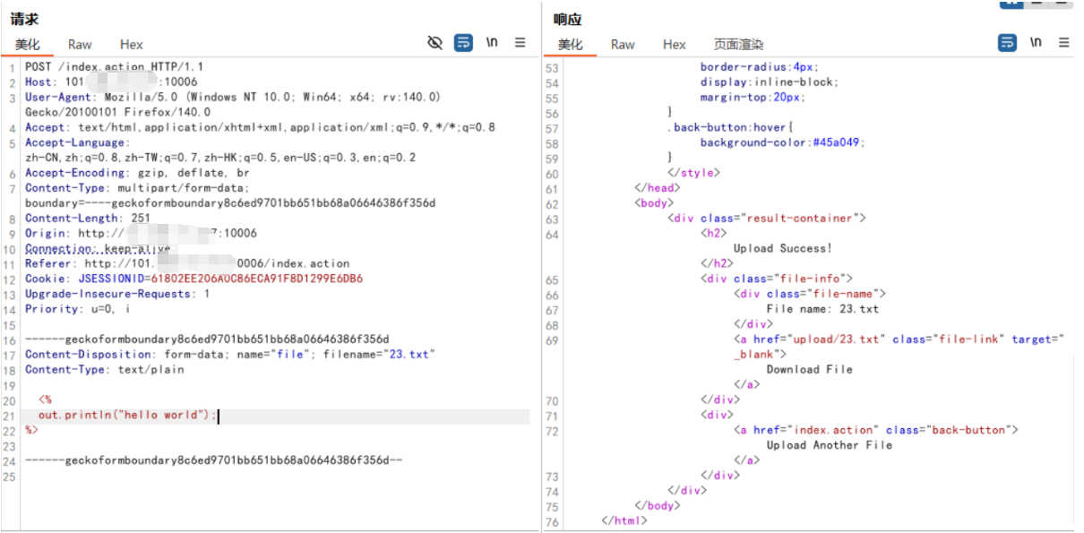Viewport: 1084px width, 533px height.
Task: Open the response pane hamburger options menu
Action: coord(1064,43)
